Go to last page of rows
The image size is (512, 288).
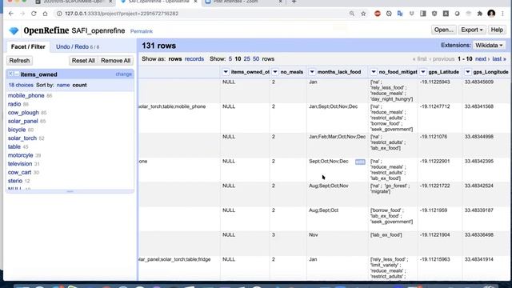pos(499,58)
